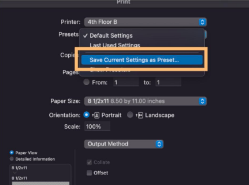
Task: Click the From page number field
Action: [x=126, y=82]
